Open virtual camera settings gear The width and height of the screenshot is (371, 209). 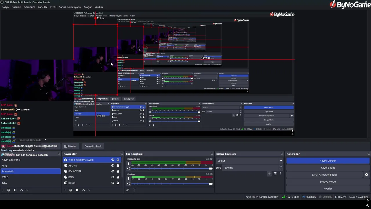[x=366, y=175]
